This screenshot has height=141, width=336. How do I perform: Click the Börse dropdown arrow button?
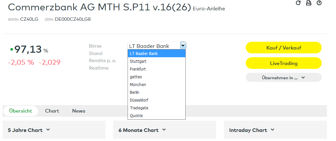pyautogui.click(x=183, y=46)
